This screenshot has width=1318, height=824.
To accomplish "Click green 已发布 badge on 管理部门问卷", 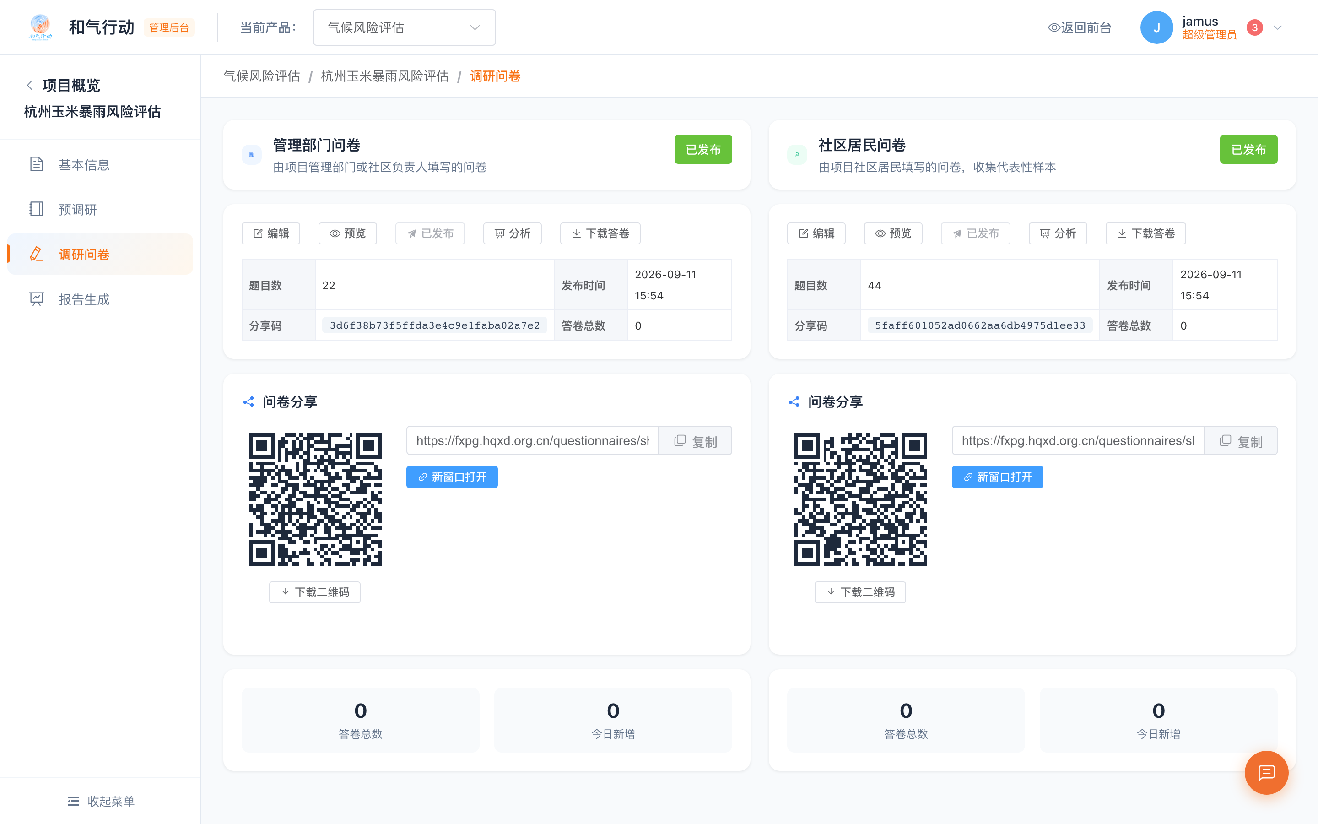I will 702,149.
